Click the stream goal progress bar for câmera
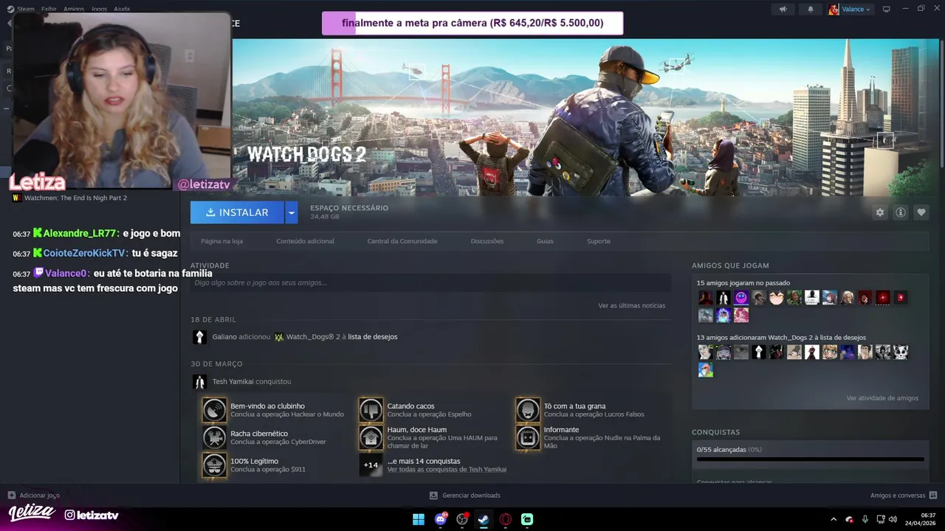 click(x=472, y=23)
